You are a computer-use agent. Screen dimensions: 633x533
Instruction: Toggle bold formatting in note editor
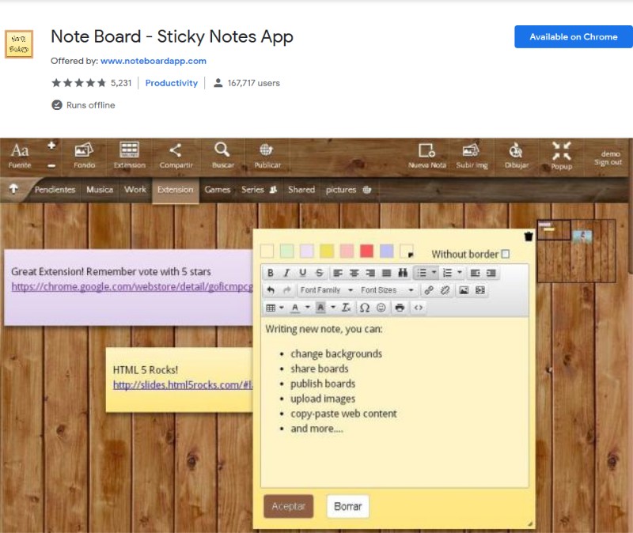tap(271, 273)
